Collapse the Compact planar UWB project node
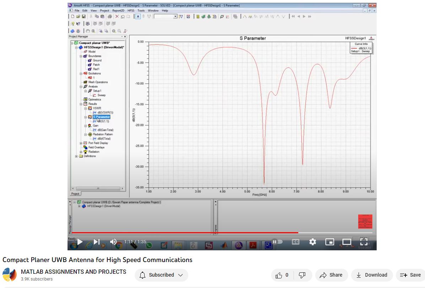 point(72,43)
